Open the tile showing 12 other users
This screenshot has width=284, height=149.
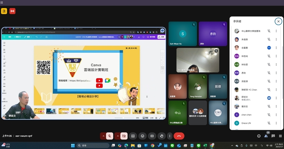coord(198,113)
